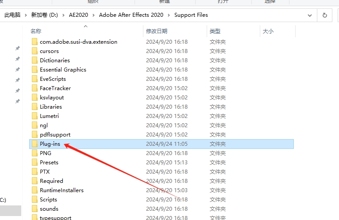This screenshot has width=339, height=220.
Task: Click the 文件夹 type cell of PNG row
Action: (217, 153)
